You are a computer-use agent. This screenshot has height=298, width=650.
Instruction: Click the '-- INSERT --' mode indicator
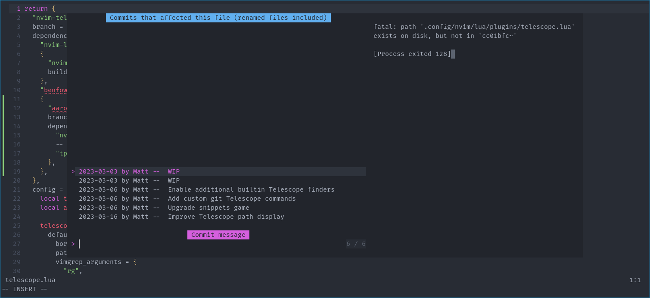pyautogui.click(x=25, y=289)
